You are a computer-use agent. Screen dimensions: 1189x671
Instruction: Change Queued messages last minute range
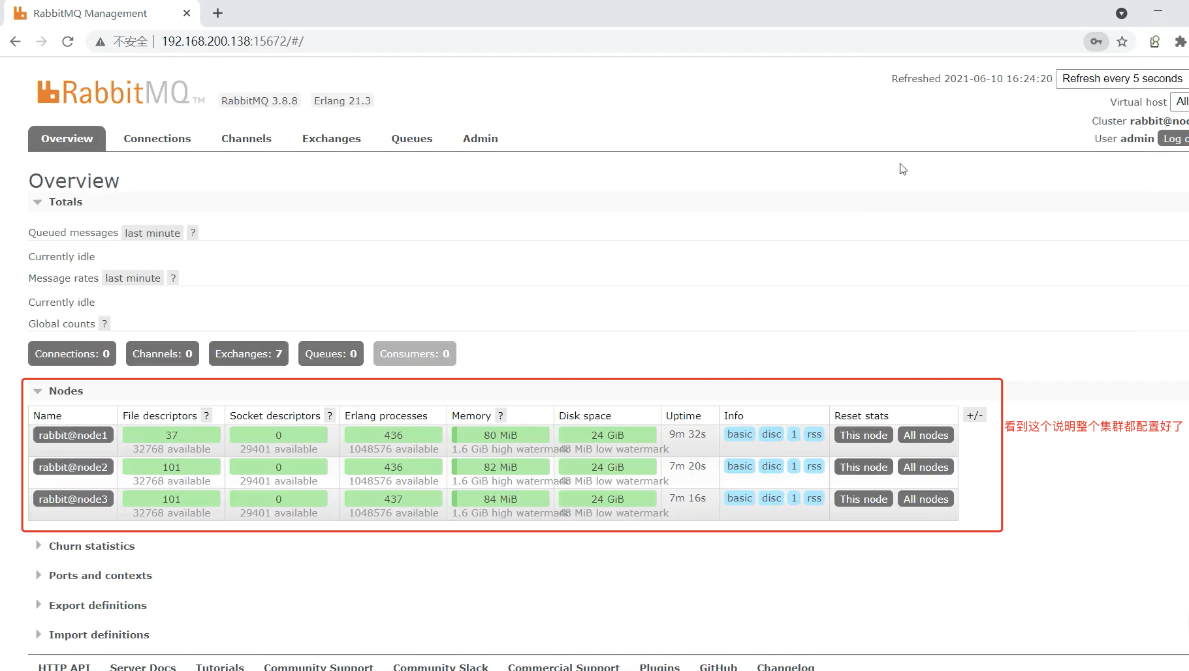pos(152,233)
